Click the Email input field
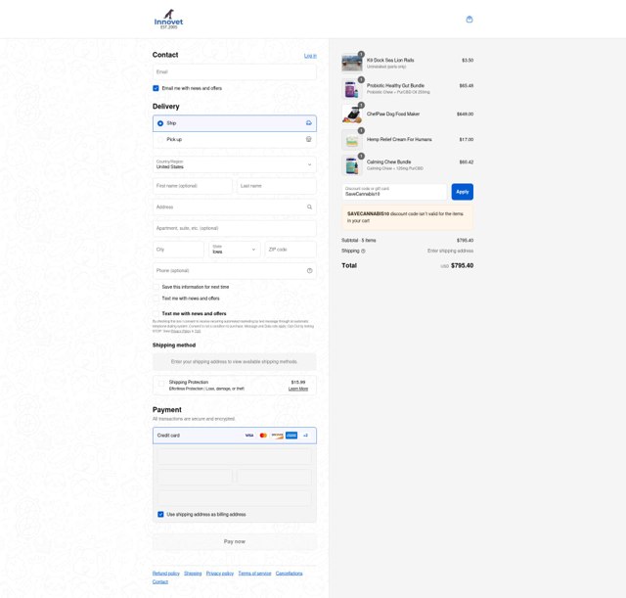 pyautogui.click(x=235, y=71)
